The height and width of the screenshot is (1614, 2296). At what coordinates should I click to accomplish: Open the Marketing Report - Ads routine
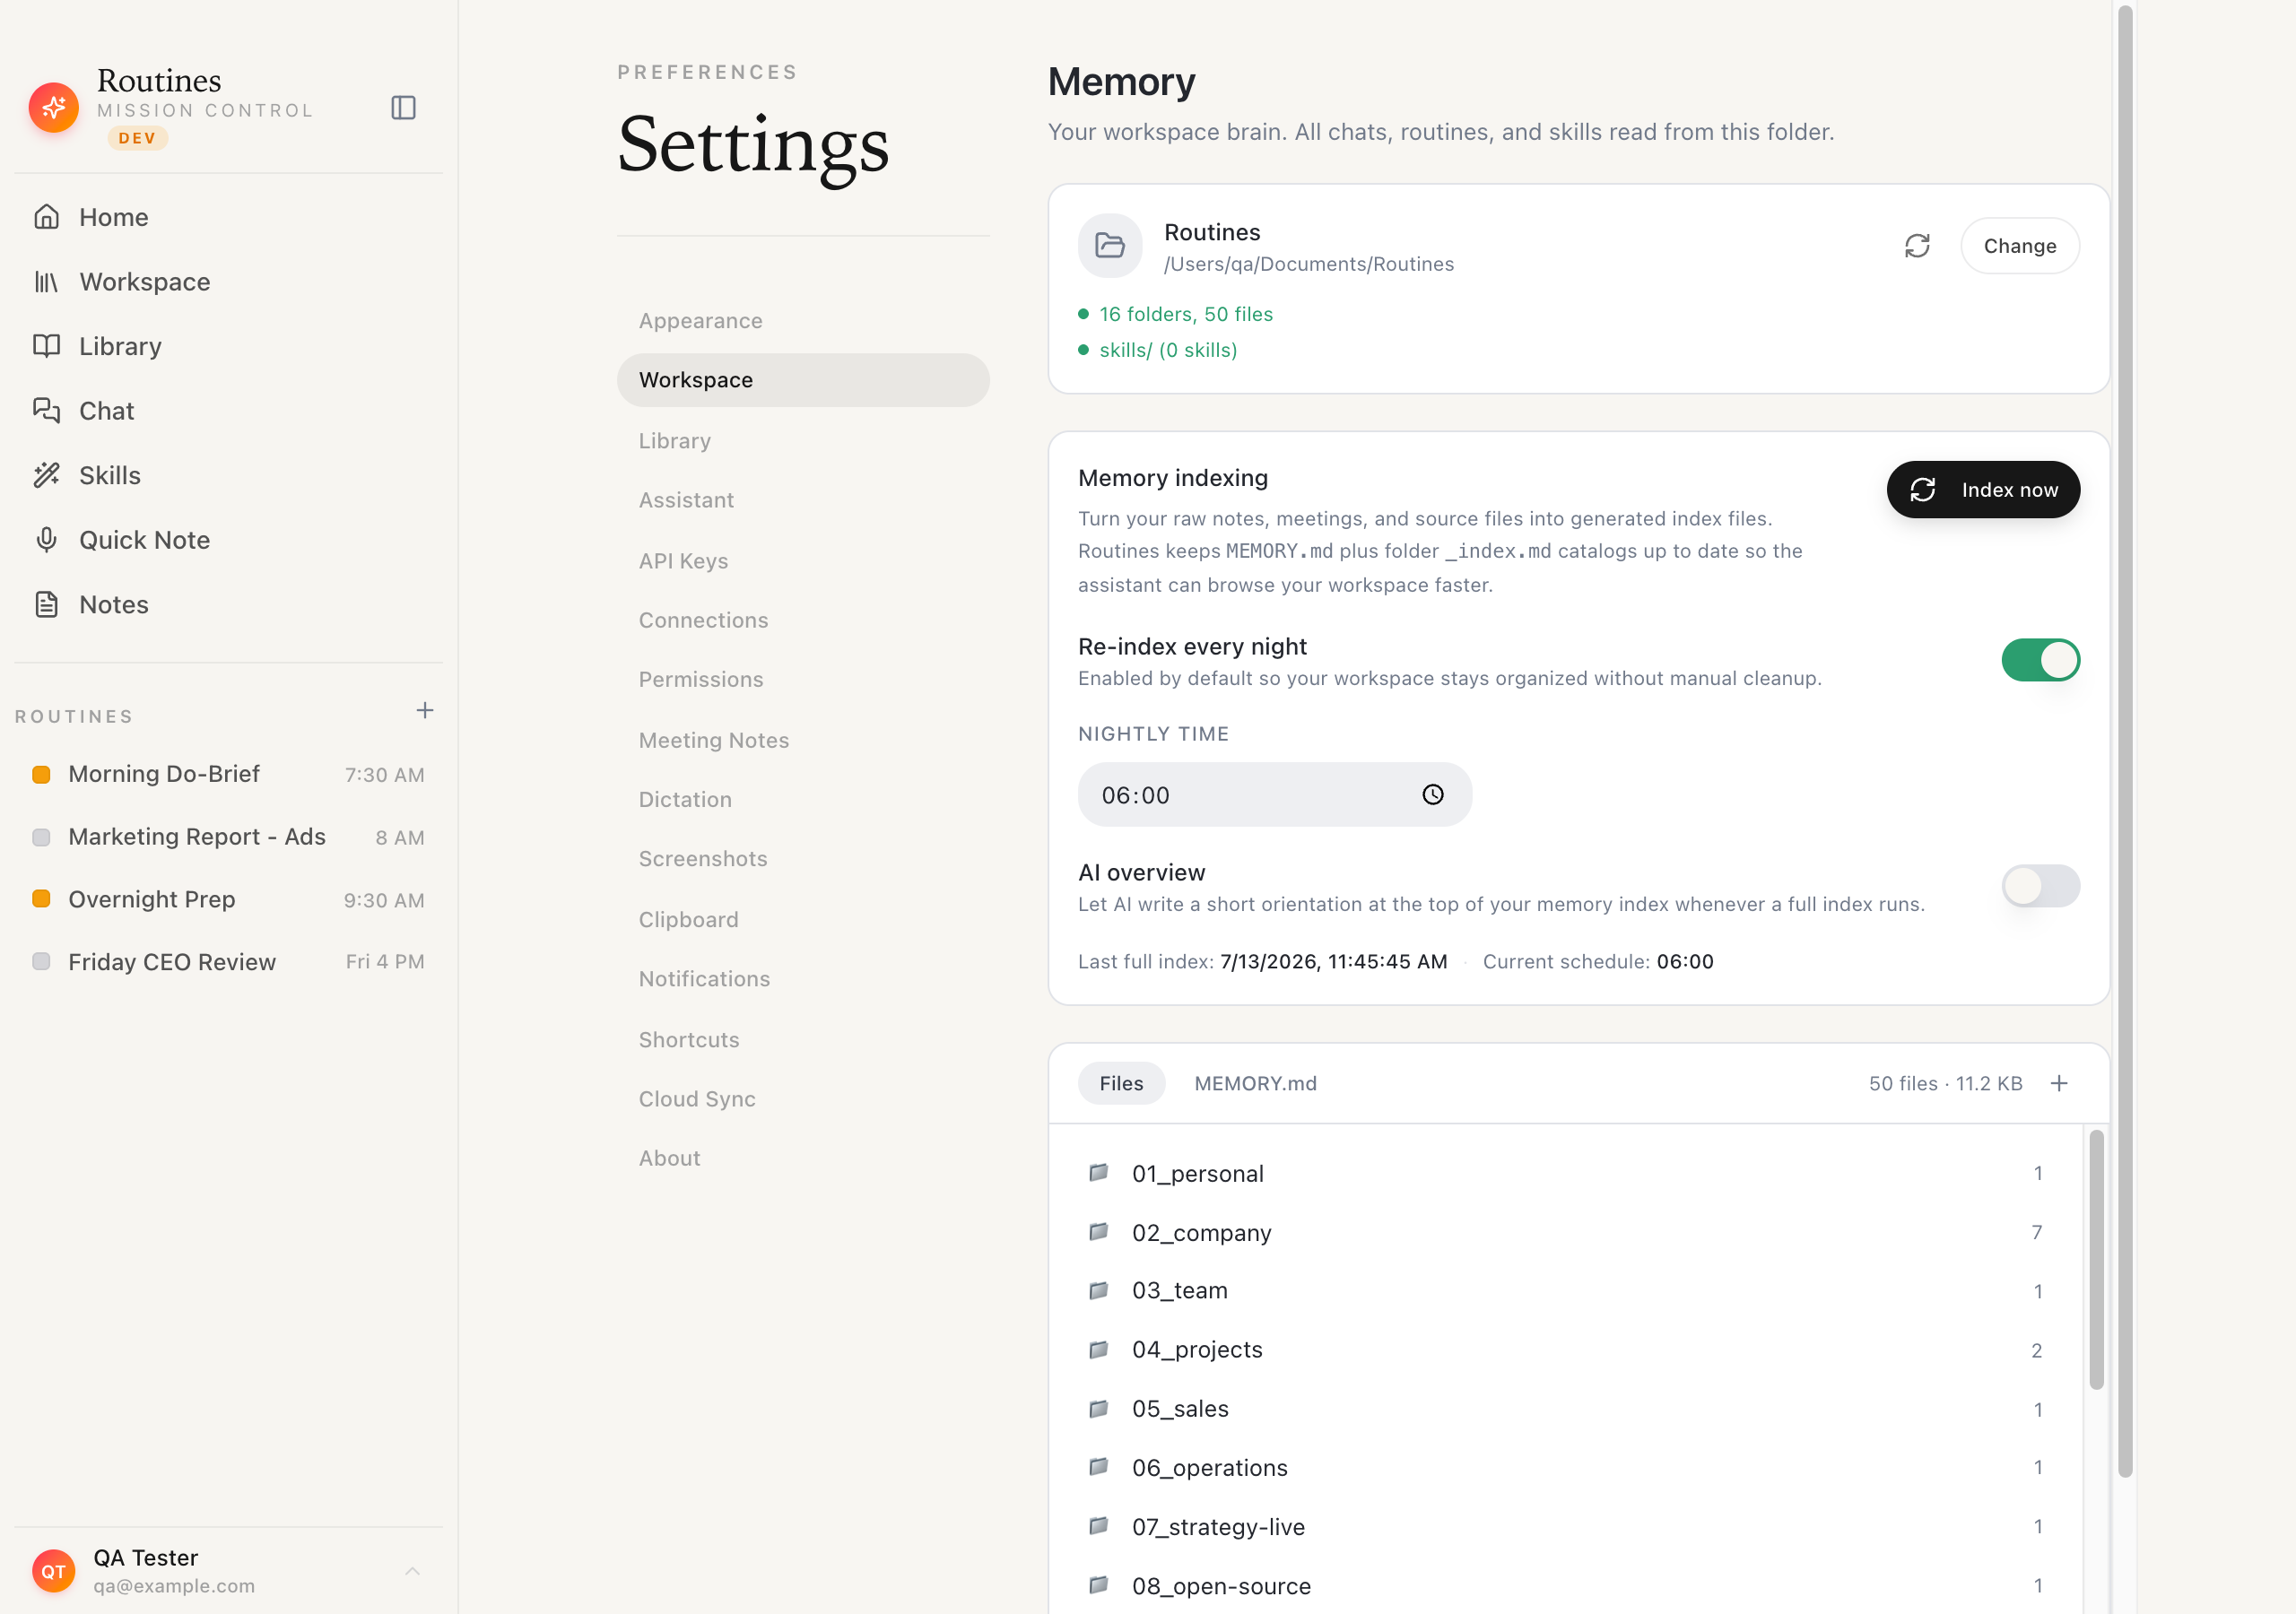(229, 837)
